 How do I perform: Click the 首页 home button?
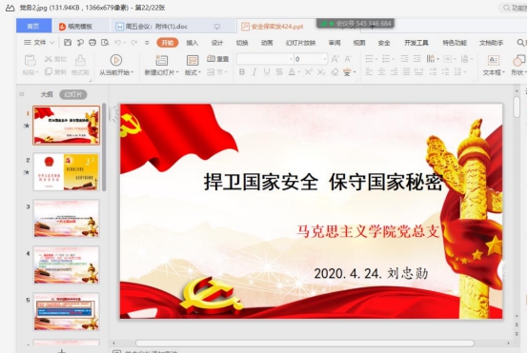[33, 26]
